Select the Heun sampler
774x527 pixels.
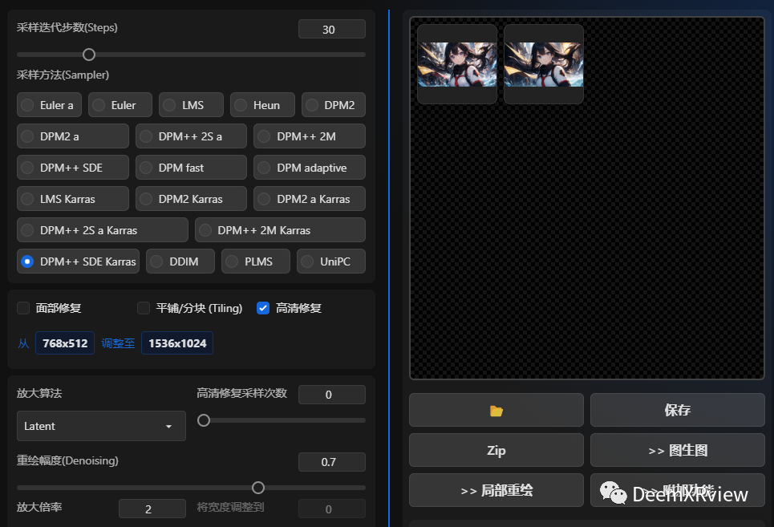pyautogui.click(x=262, y=104)
